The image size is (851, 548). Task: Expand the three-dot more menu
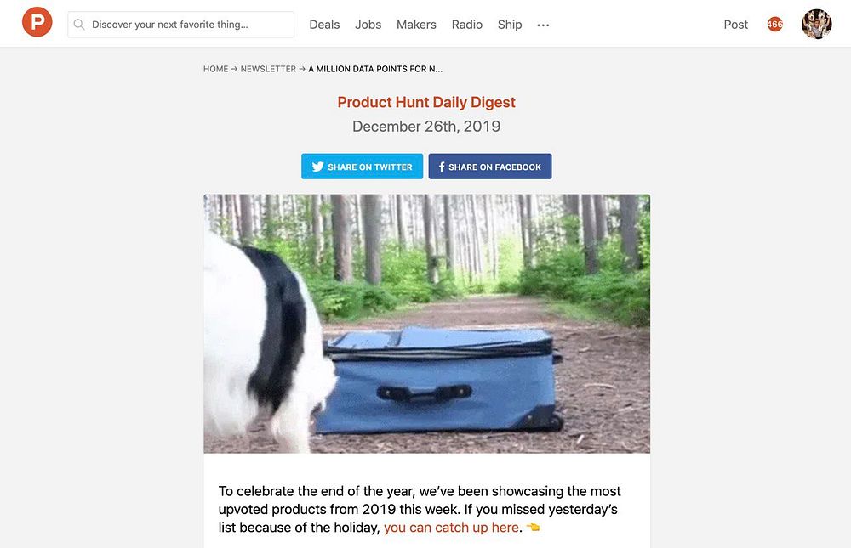(x=543, y=25)
